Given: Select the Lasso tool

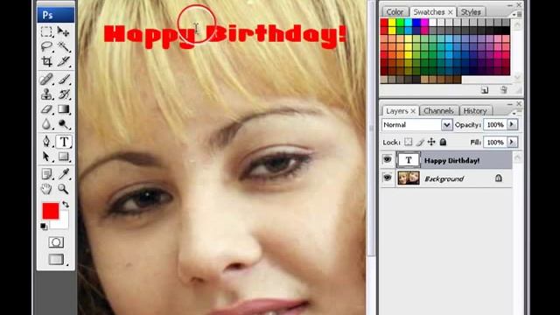Looking at the screenshot, I should pyautogui.click(x=46, y=46).
